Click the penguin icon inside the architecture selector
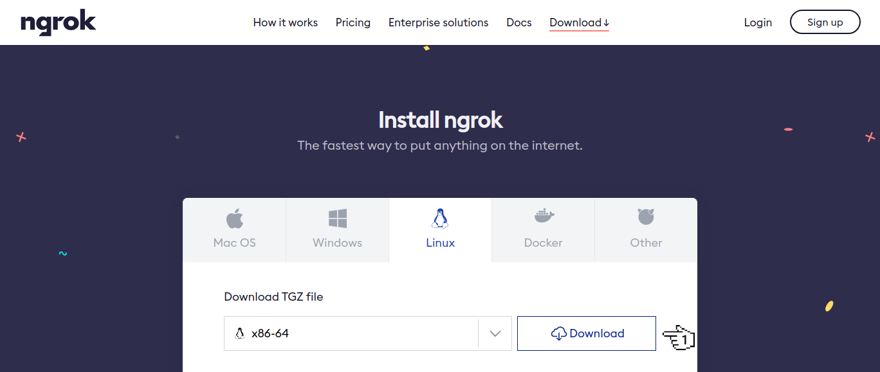Viewport: 880px width, 372px height. (239, 333)
